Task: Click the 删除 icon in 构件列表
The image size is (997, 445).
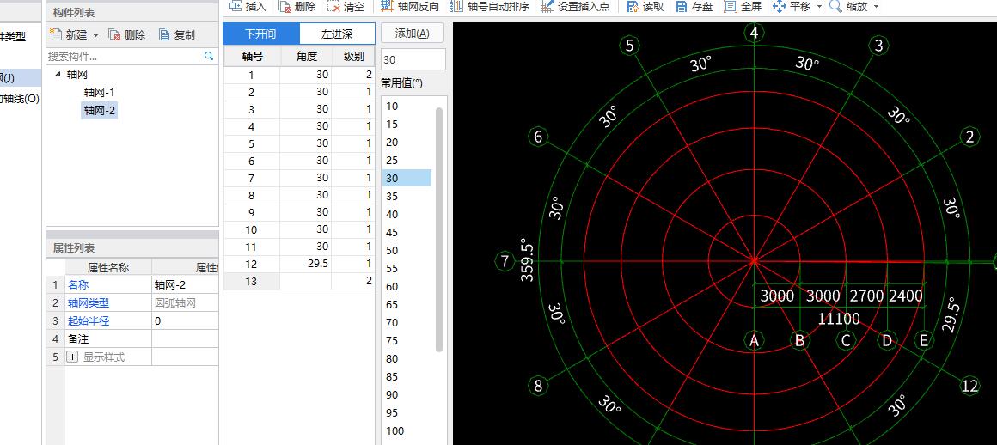Action: (x=114, y=35)
